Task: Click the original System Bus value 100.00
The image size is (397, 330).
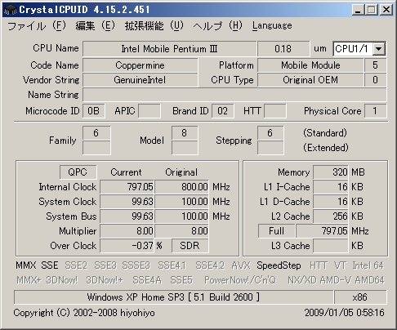Action: click(181, 216)
